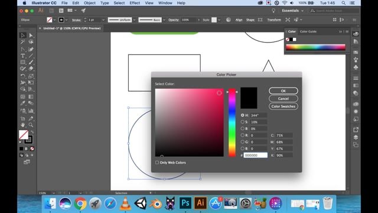Click the Color Swatches button
This screenshot has width=378, height=213.
(x=283, y=106)
